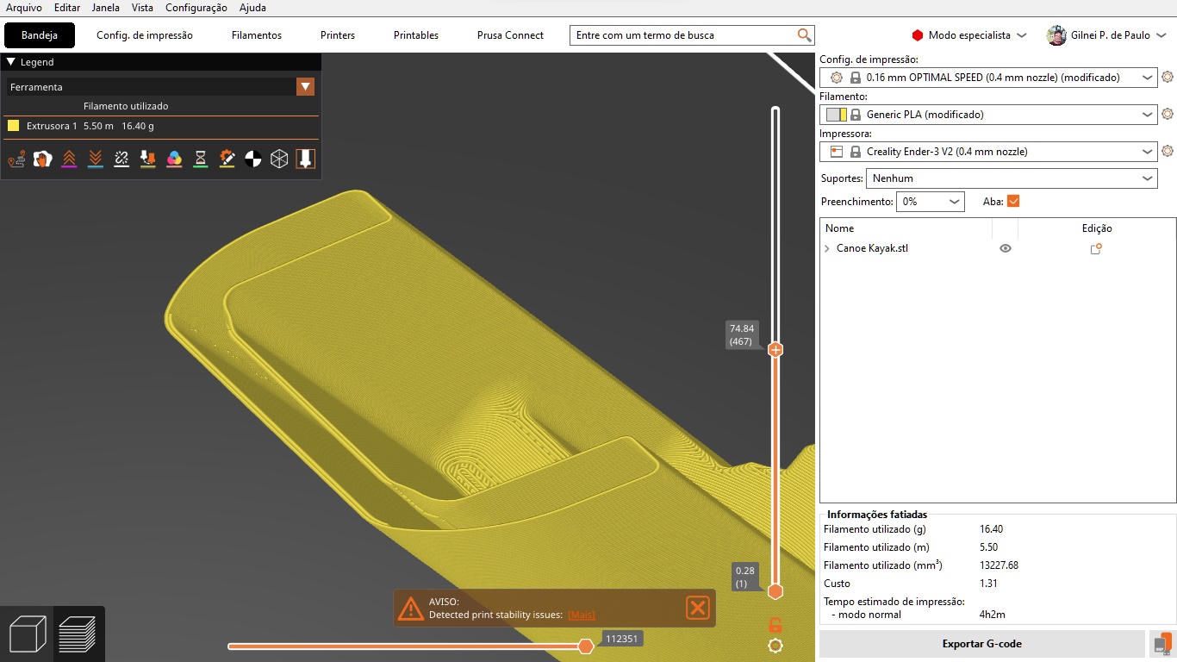Open Gilnei P. de Paulo account menu
Screen dimensions: 1177x662
(1106, 35)
